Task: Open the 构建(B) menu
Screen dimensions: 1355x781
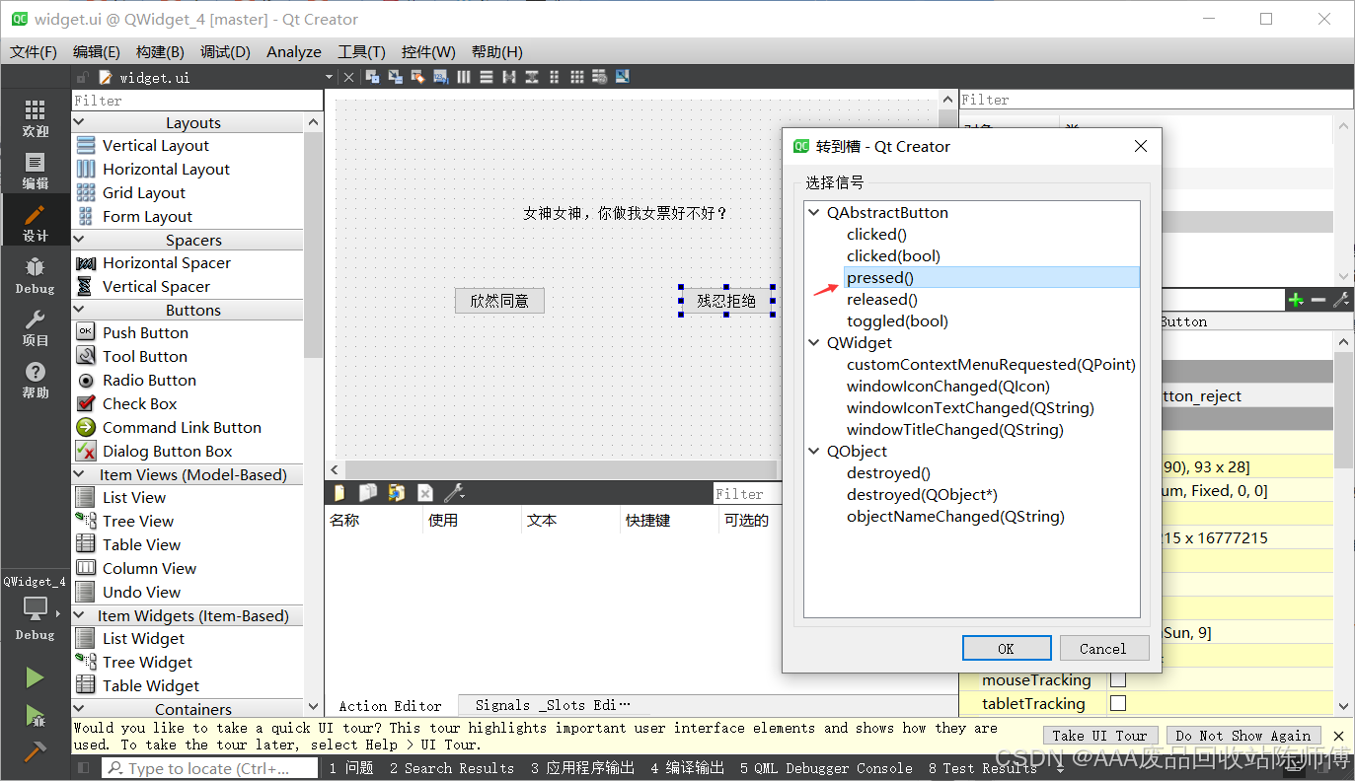Action: (x=160, y=51)
